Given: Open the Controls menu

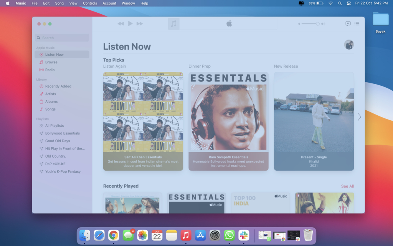Looking at the screenshot, I should coord(90,3).
